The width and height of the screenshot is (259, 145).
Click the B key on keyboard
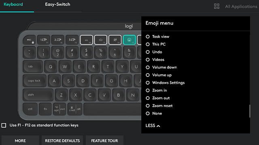tap(119, 95)
